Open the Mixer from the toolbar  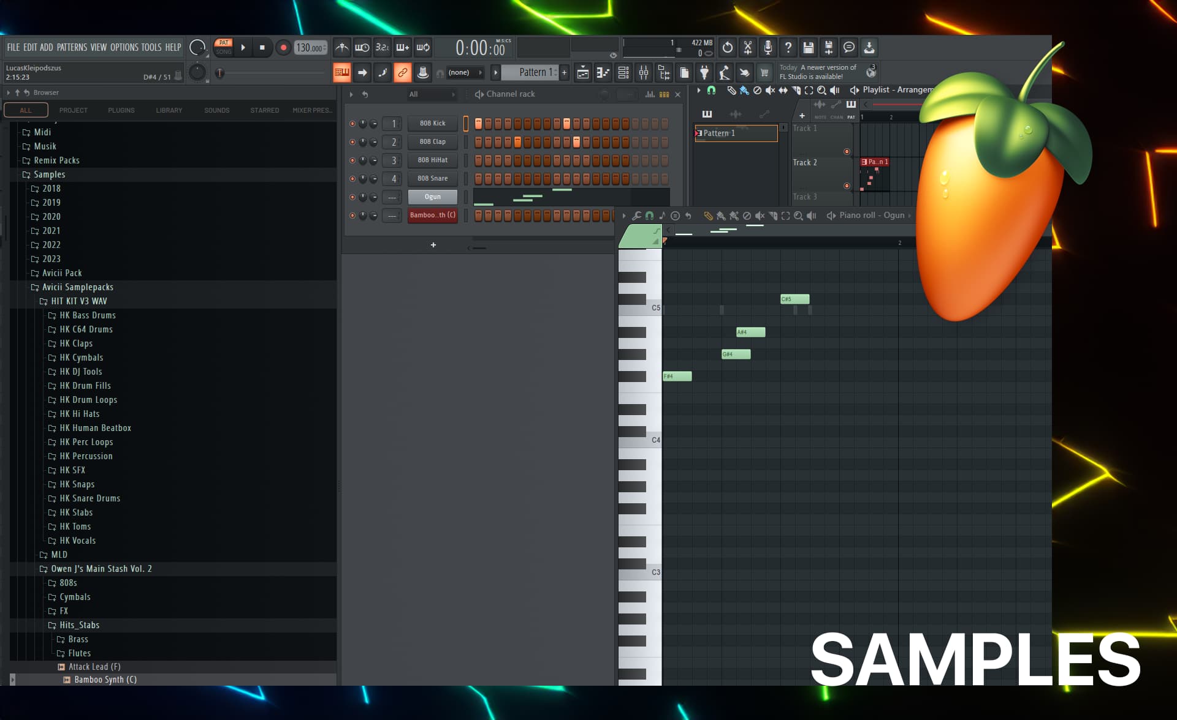[643, 72]
